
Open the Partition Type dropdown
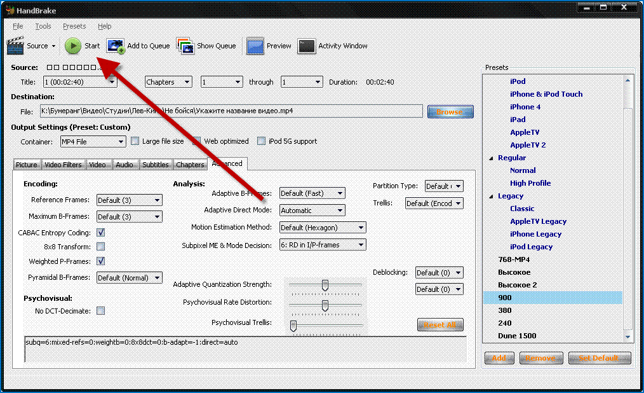pyautogui.click(x=444, y=186)
